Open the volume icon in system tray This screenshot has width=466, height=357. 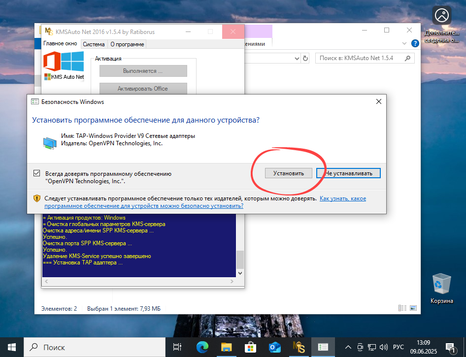pos(383,347)
